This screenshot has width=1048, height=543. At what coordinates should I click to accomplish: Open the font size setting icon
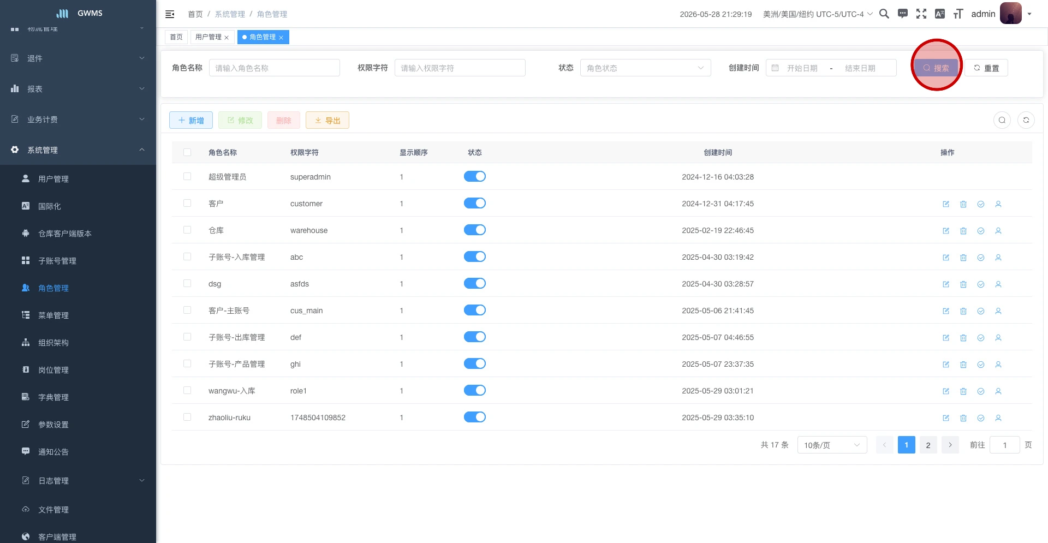(x=958, y=14)
